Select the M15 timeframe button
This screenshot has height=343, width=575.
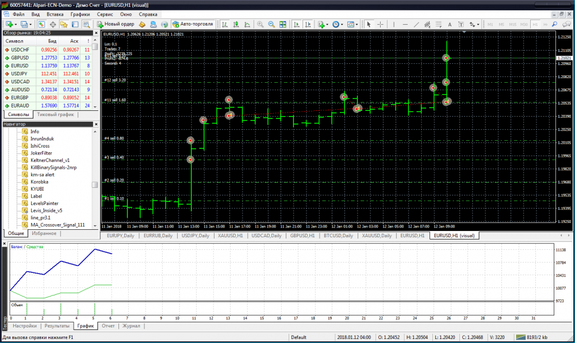point(513,25)
